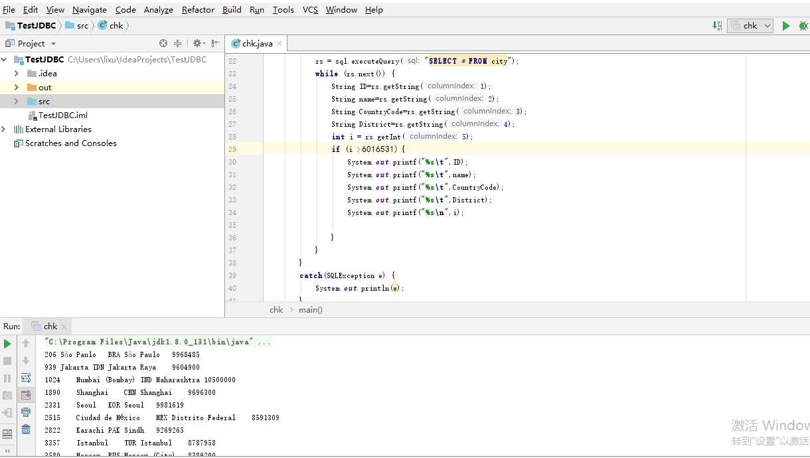Click the Dump Threads camera icon

7,396
